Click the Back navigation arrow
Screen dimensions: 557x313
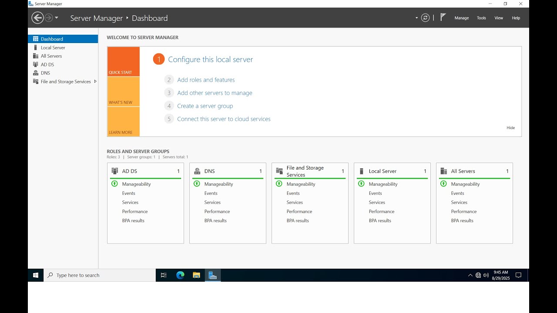click(38, 18)
